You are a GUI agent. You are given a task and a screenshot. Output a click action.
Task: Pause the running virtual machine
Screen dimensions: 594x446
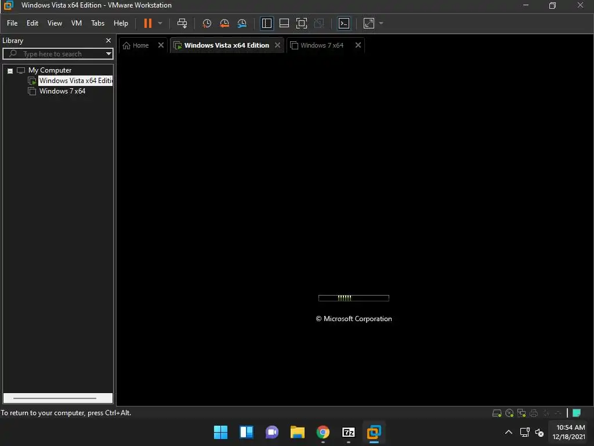coord(148,23)
